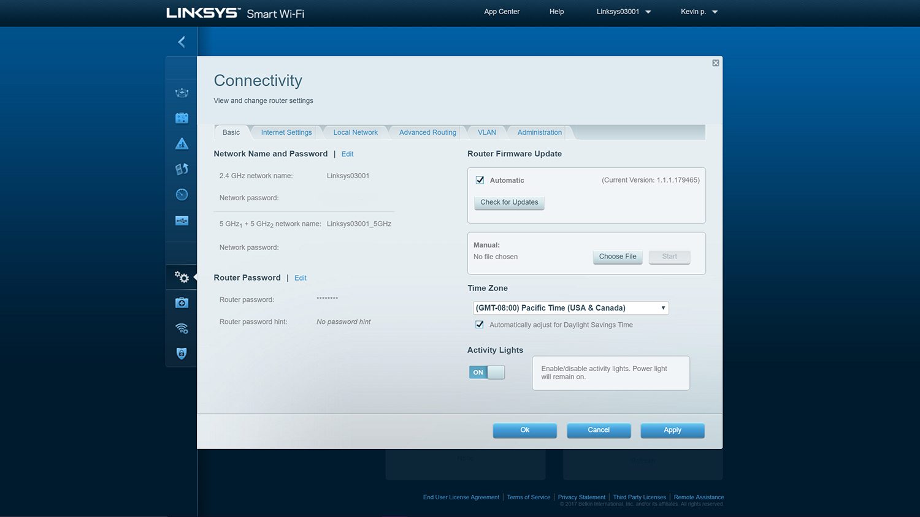Open Parental Controls warning-sign icon
920x517 pixels.
(x=182, y=143)
